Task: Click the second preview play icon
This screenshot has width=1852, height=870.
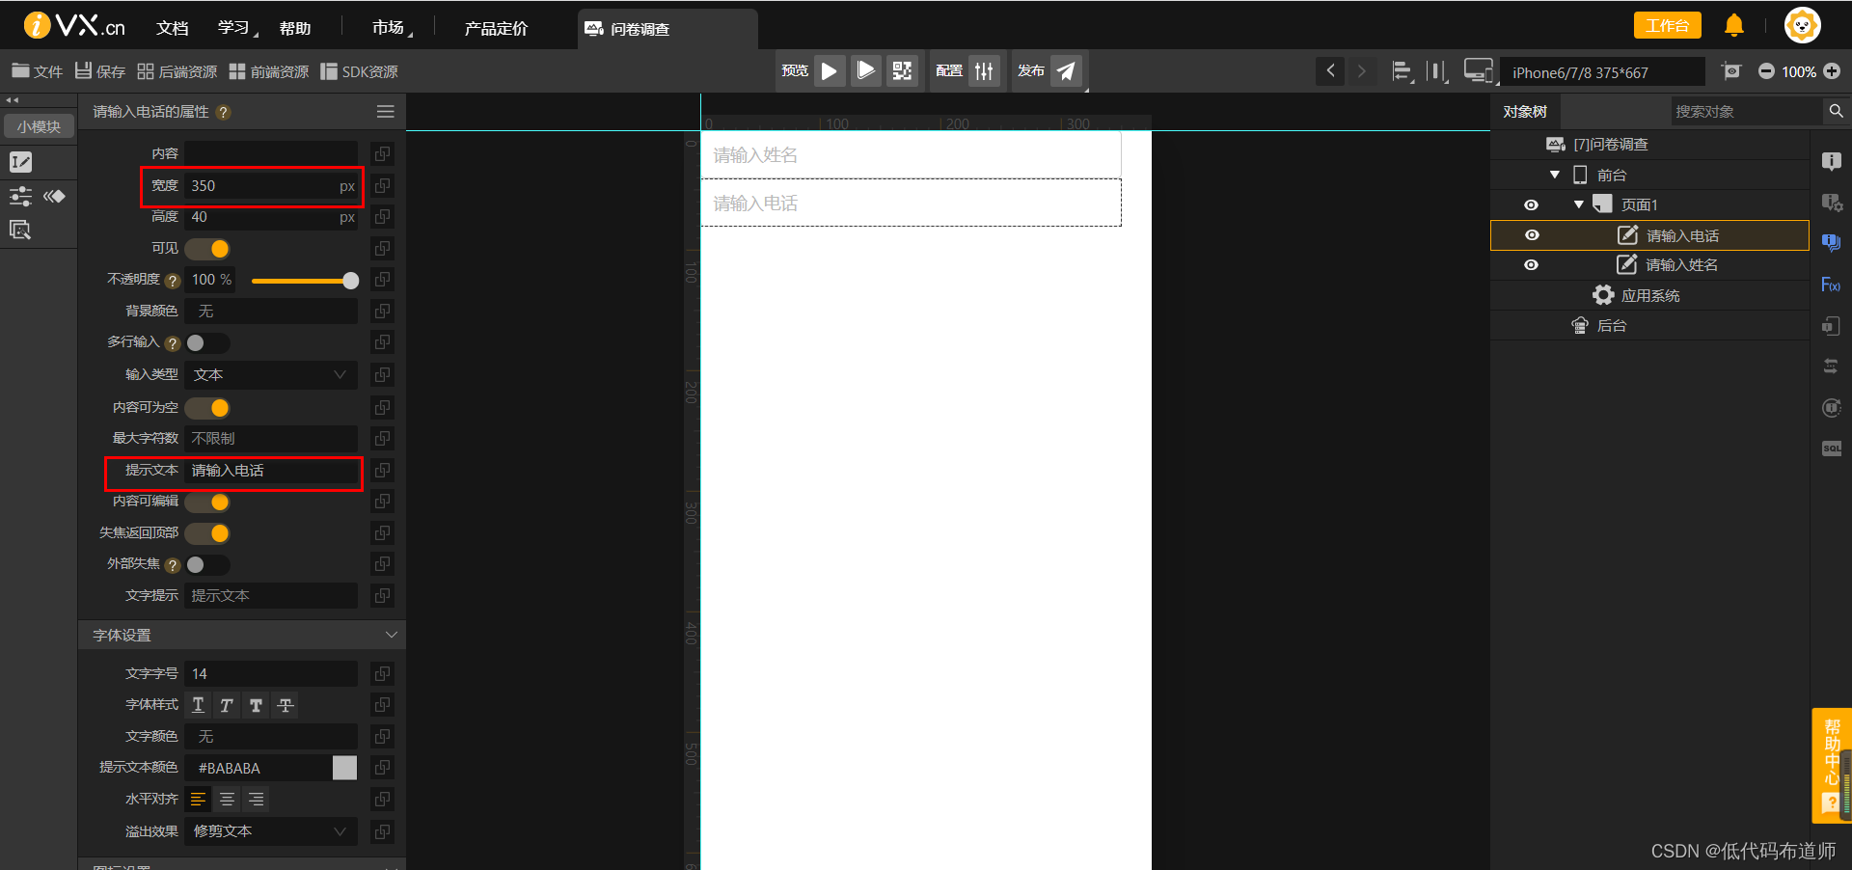Action: (x=866, y=70)
